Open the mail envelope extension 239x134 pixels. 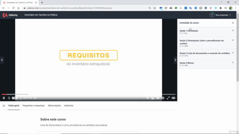[x=171, y=8]
